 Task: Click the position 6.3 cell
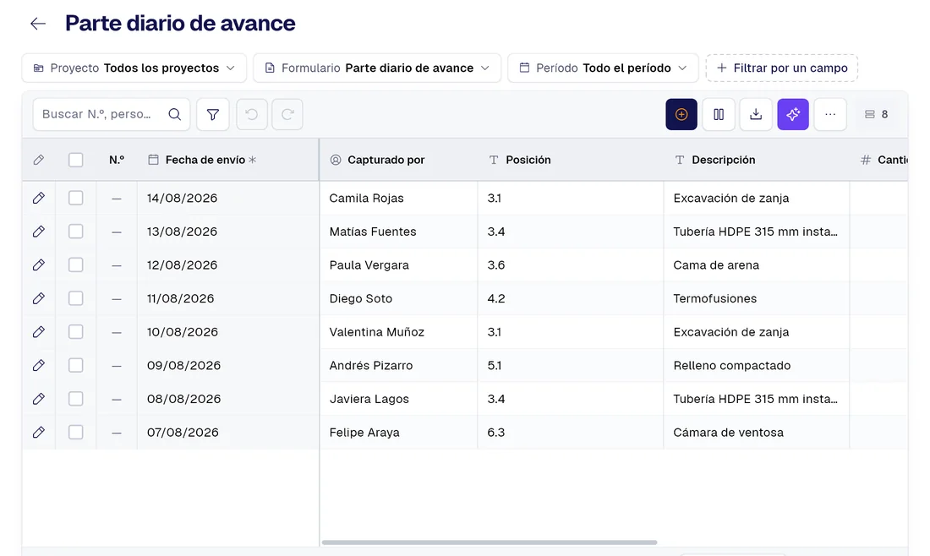click(571, 433)
